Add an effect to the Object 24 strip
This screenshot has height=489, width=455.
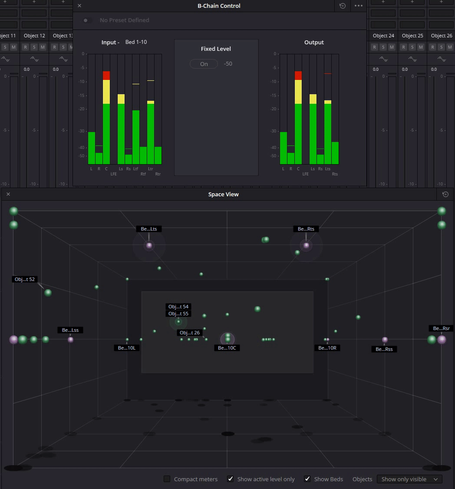(x=383, y=2)
